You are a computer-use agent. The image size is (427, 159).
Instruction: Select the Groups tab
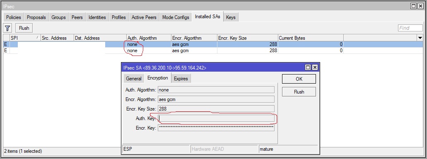click(x=58, y=17)
